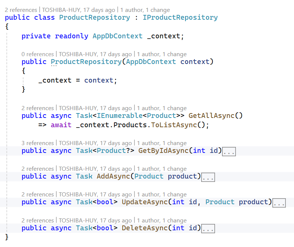View the 2 references above AddAsync
This screenshot has width=294, height=247.
tap(38, 169)
